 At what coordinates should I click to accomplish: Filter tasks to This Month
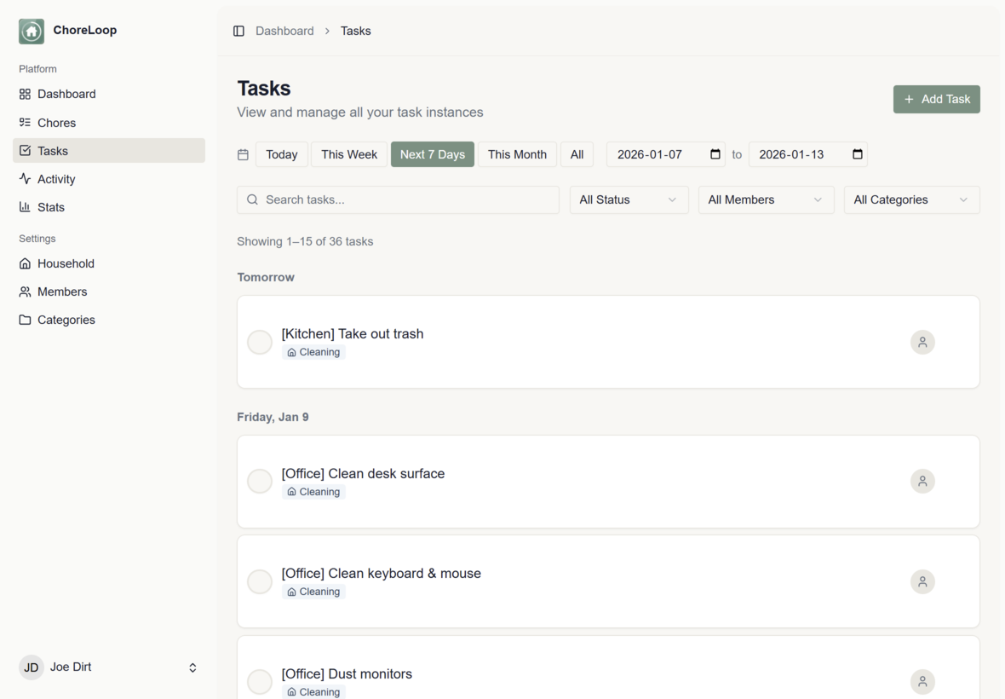(517, 154)
